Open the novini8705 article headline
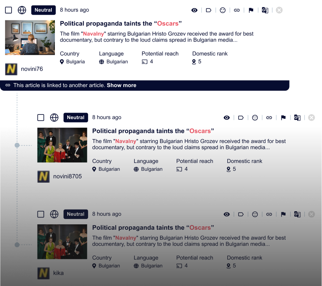 click(x=153, y=131)
